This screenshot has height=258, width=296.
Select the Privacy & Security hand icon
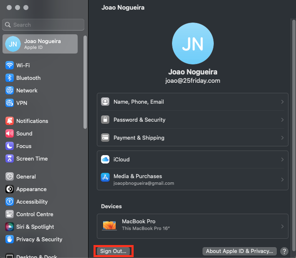tap(10, 239)
